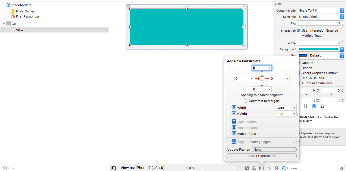Check Constrain to margins
The width and height of the screenshot is (346, 171).
tap(246, 101)
